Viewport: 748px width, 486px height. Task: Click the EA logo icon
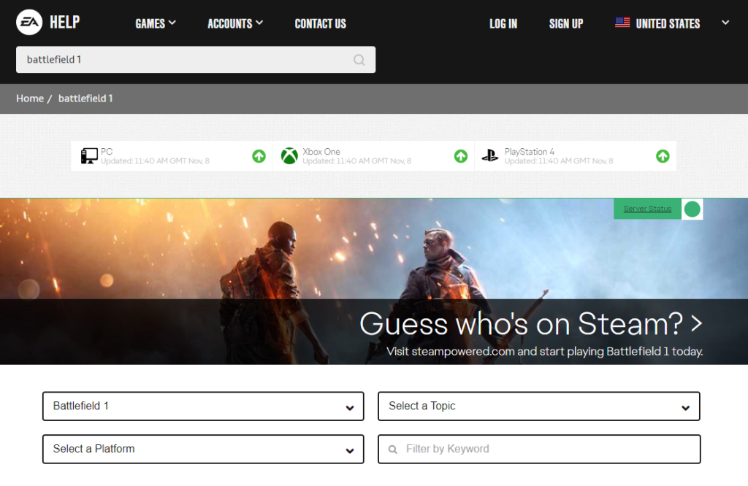pos(29,23)
